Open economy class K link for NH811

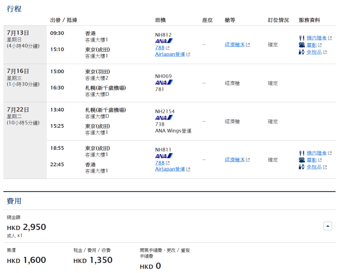click(234, 160)
